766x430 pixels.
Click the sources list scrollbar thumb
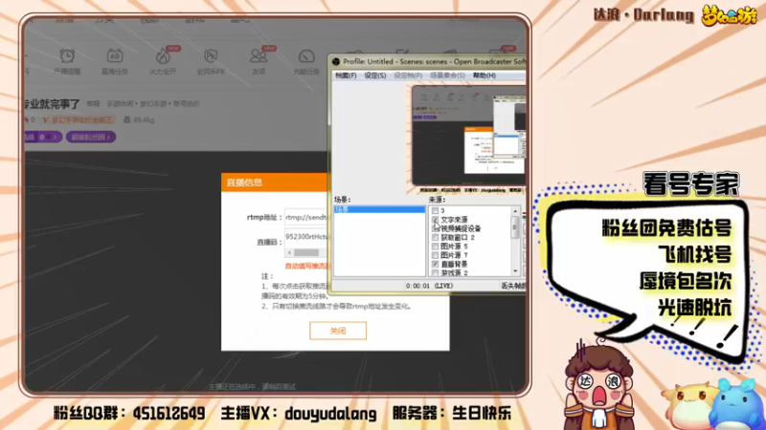(x=515, y=227)
